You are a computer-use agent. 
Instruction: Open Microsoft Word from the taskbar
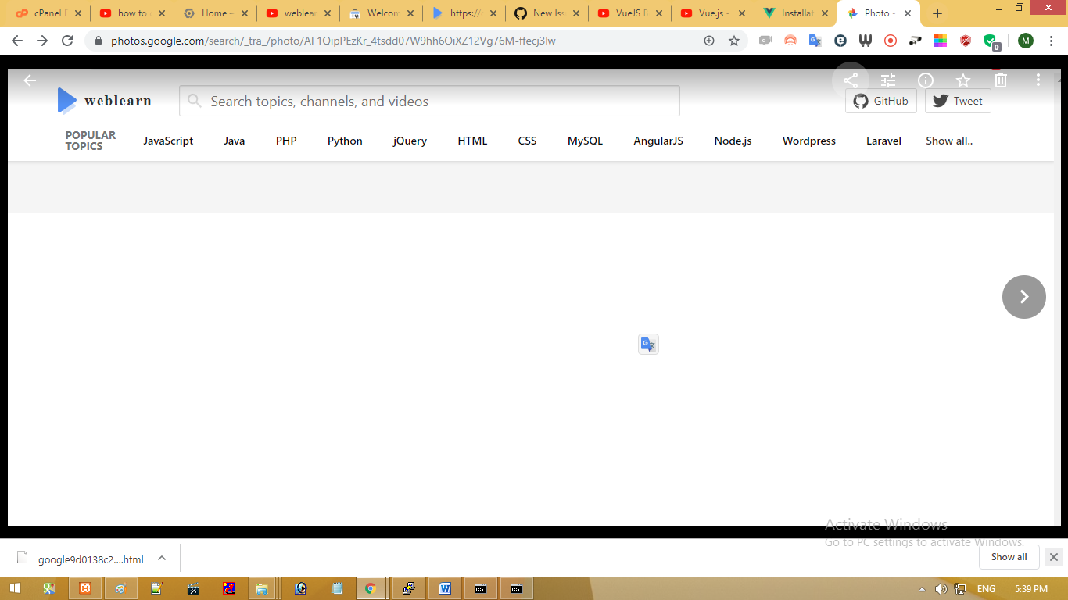pos(446,588)
